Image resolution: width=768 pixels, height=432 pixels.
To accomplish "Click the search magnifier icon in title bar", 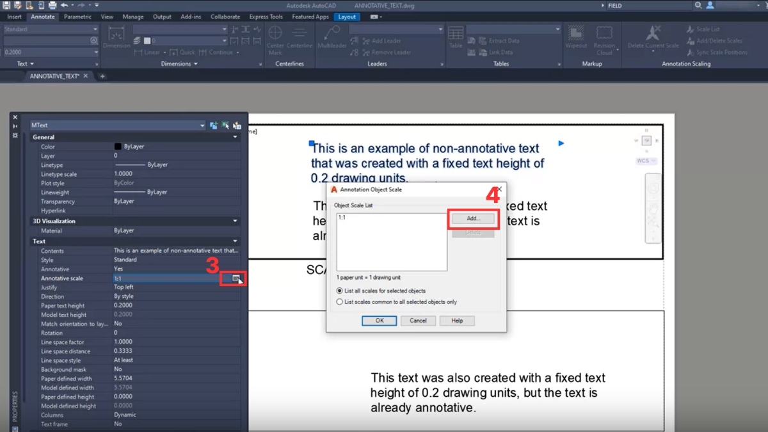I will (698, 5).
